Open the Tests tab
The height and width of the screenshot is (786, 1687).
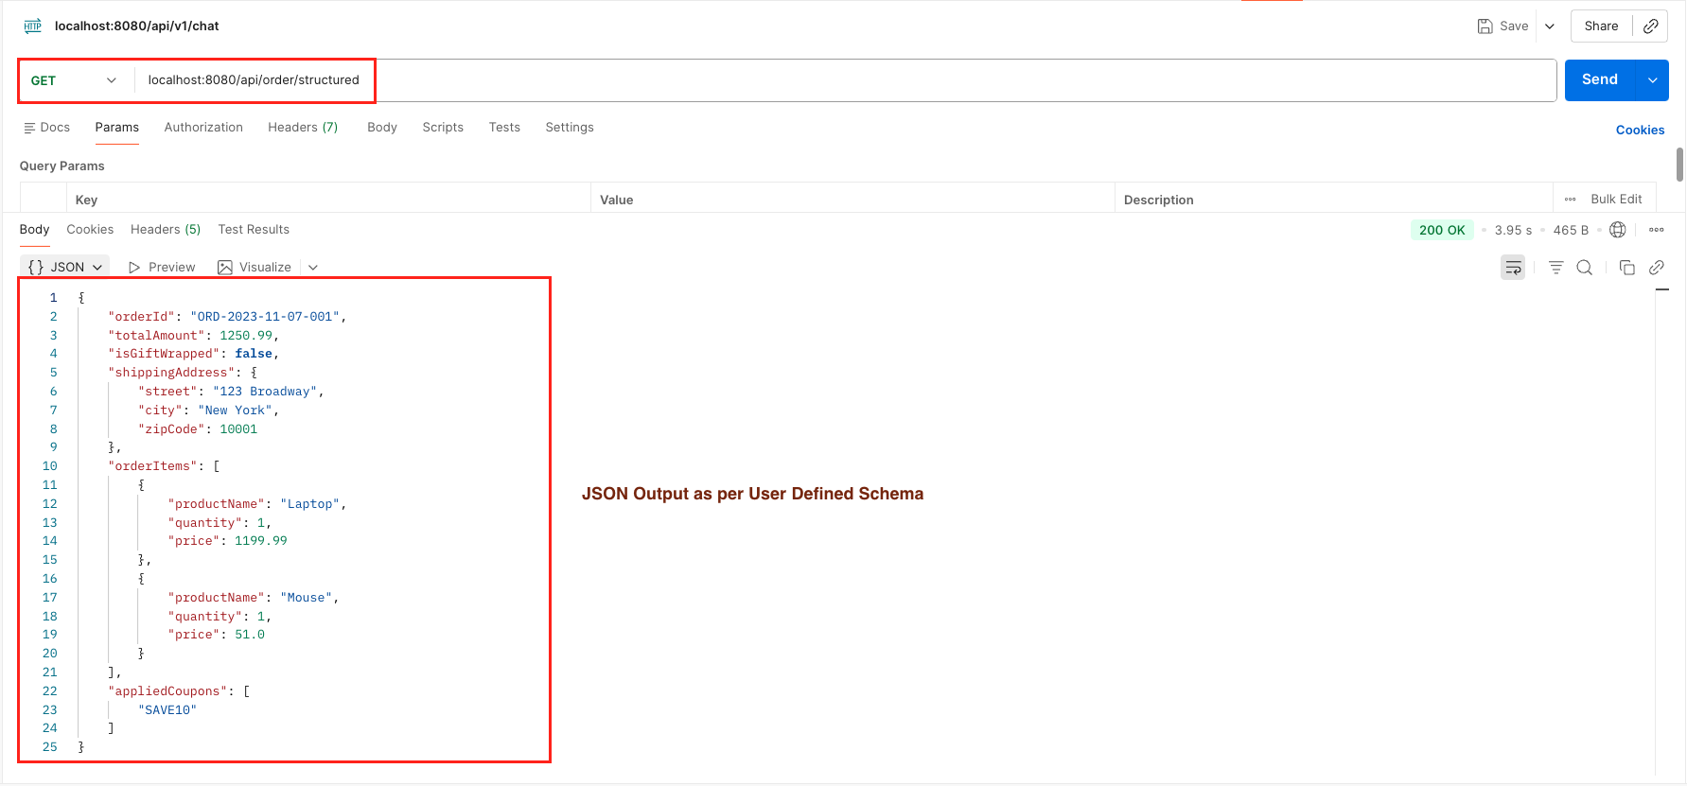point(504,128)
